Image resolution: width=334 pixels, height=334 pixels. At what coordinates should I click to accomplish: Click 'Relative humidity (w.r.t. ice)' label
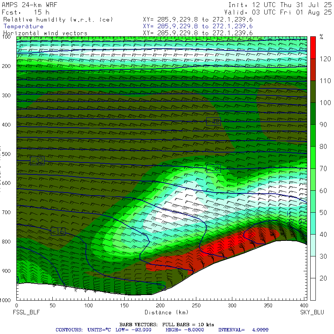coord(58,20)
